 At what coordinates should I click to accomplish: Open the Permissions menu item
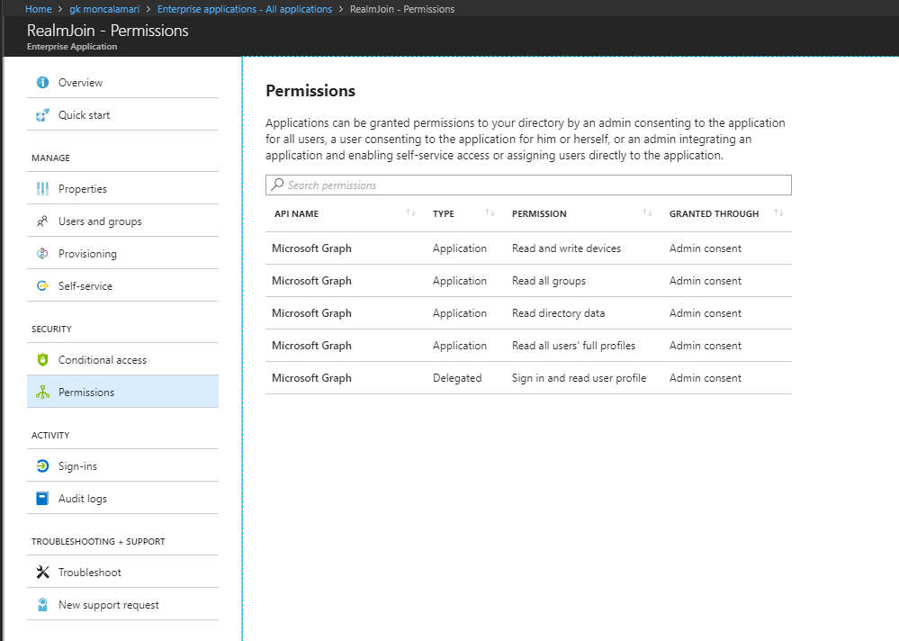[x=122, y=392]
